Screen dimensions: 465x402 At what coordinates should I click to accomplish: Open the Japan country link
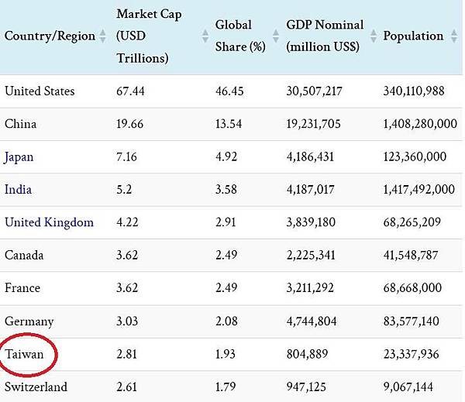coord(19,156)
